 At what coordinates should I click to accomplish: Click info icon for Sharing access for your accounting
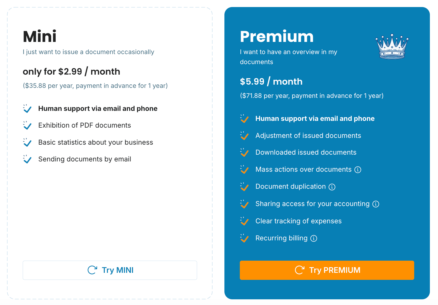pyautogui.click(x=376, y=204)
